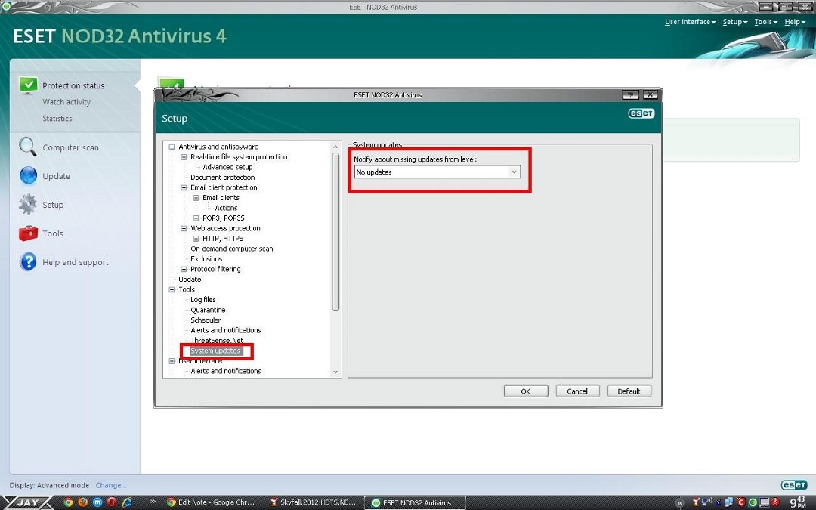Select Exclusions in the setup tree
The image size is (816, 510).
click(206, 258)
